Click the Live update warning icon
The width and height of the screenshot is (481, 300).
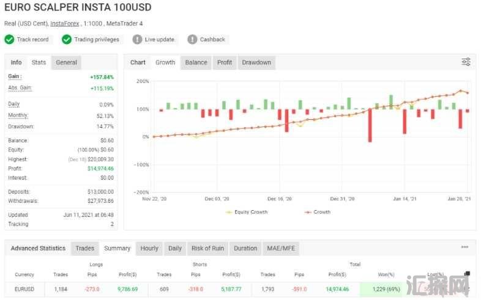point(137,40)
